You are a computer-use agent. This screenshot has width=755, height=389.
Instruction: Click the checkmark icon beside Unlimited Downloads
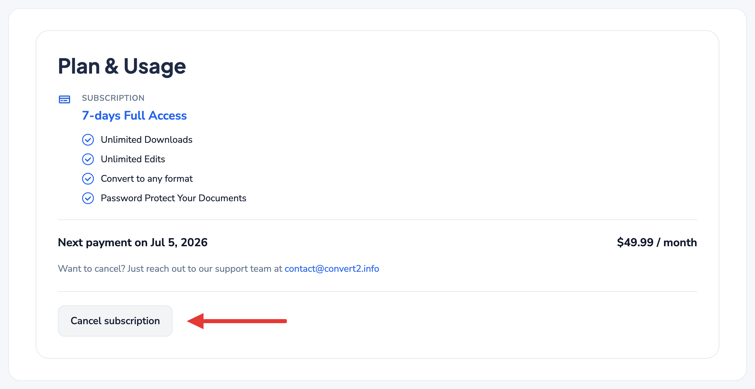[x=88, y=140]
